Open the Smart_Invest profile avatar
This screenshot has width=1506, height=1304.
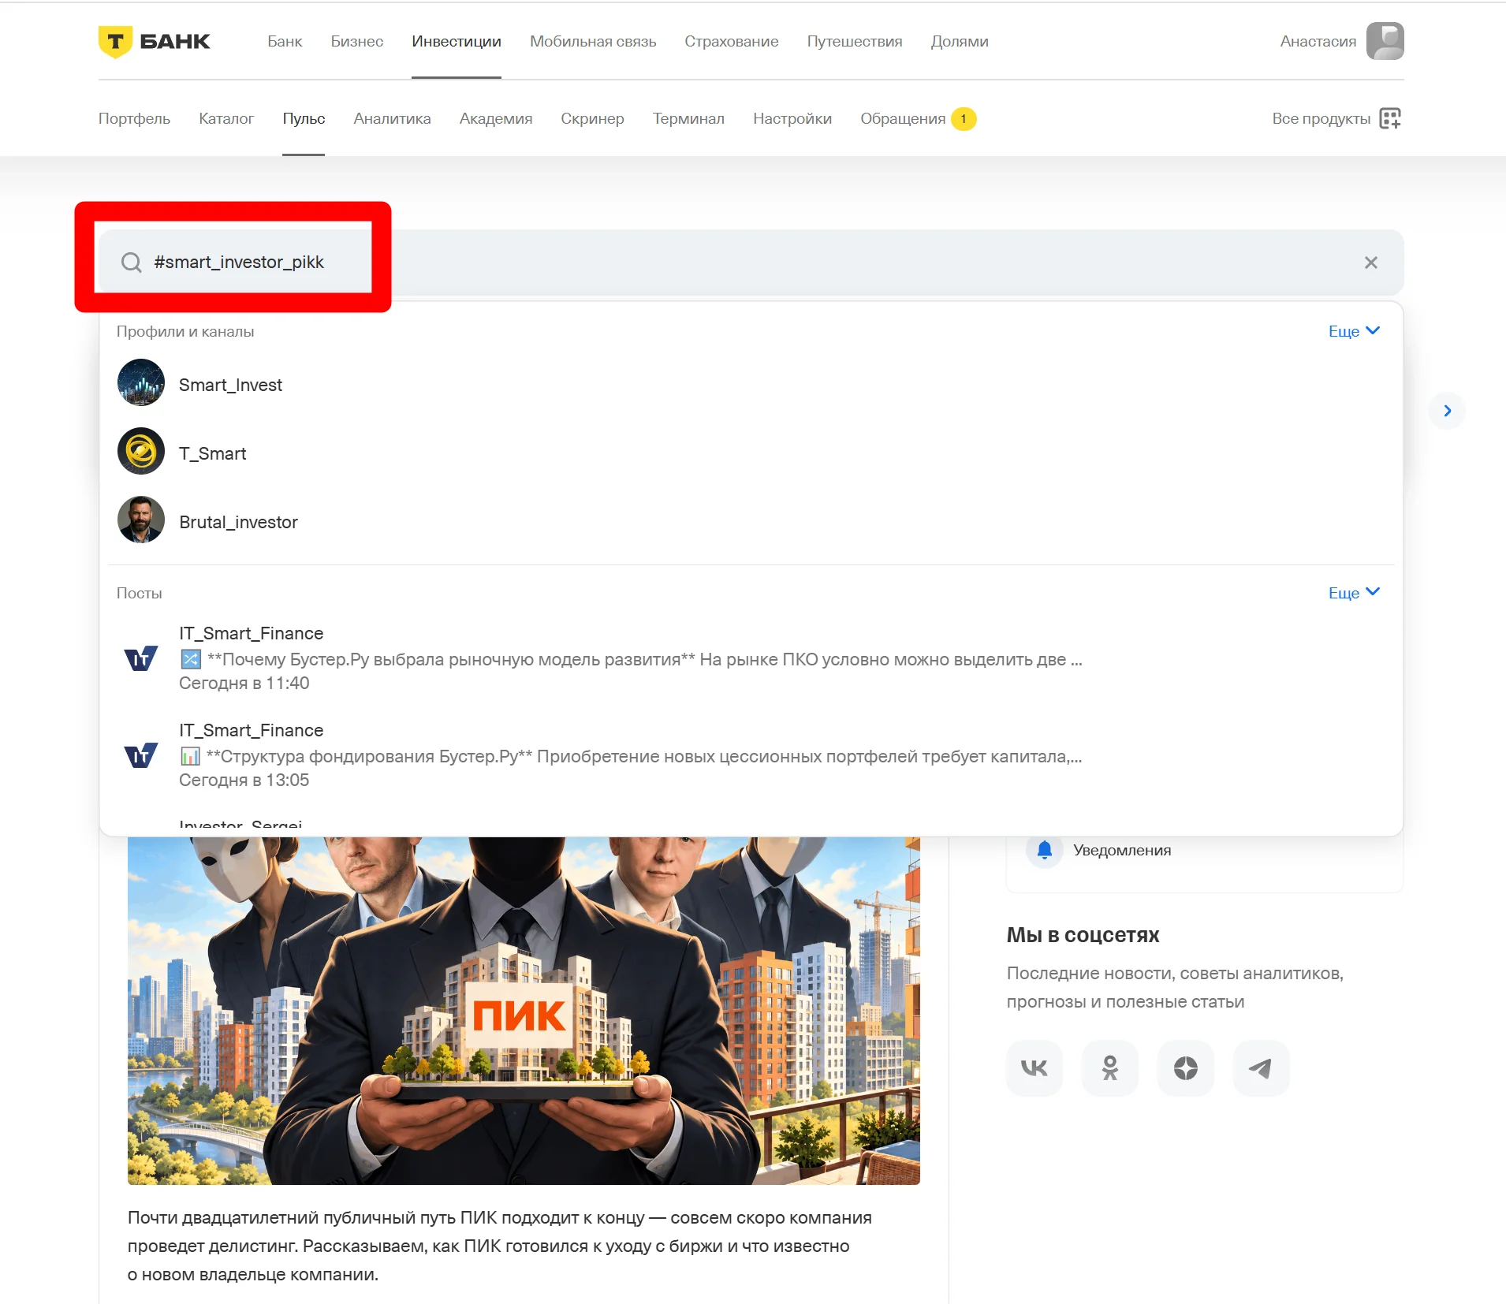pos(141,383)
